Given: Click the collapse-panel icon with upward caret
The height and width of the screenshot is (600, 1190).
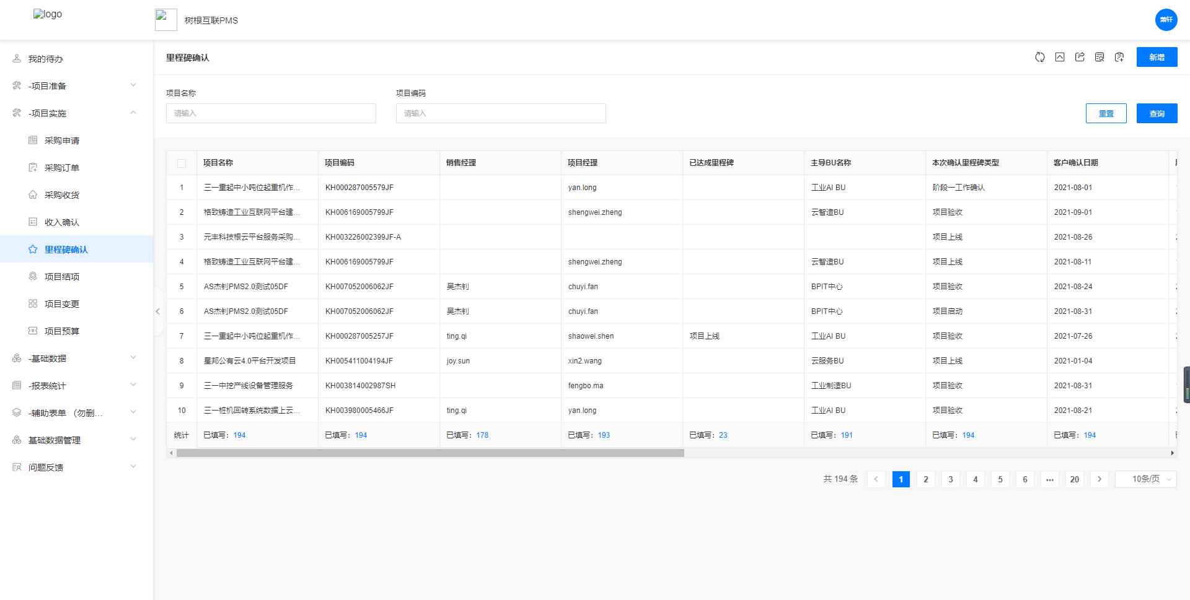Looking at the screenshot, I should [1060, 57].
